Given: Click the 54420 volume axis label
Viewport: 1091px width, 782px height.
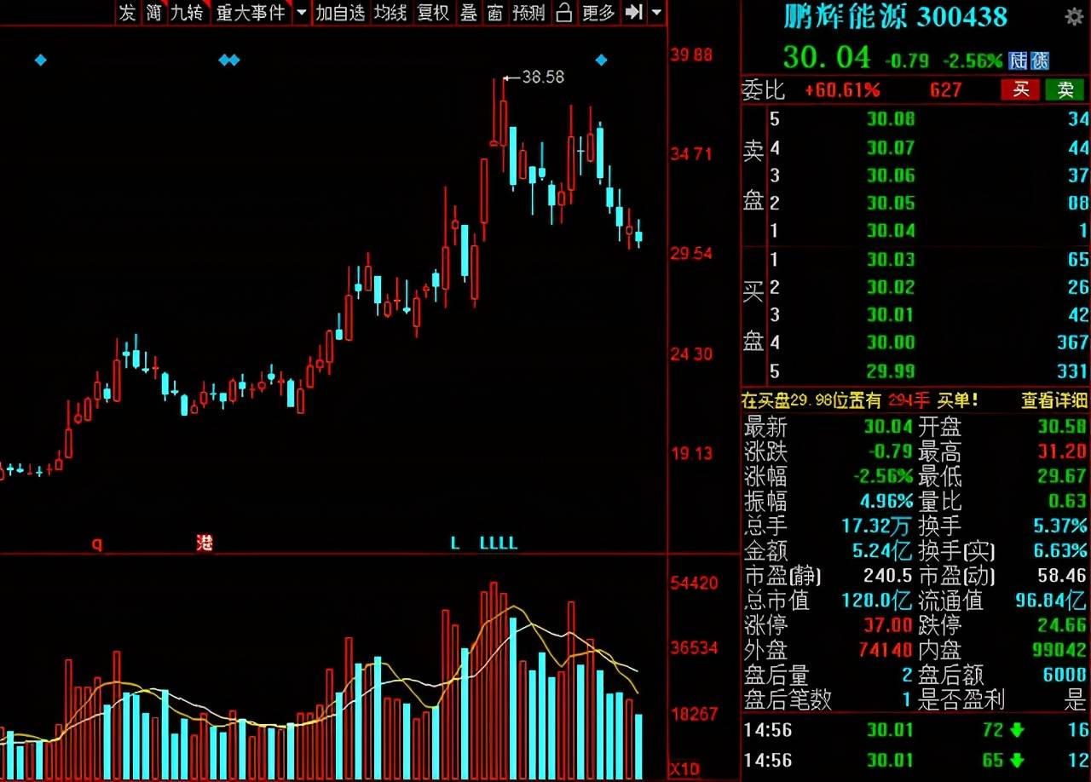Looking at the screenshot, I should (x=695, y=584).
